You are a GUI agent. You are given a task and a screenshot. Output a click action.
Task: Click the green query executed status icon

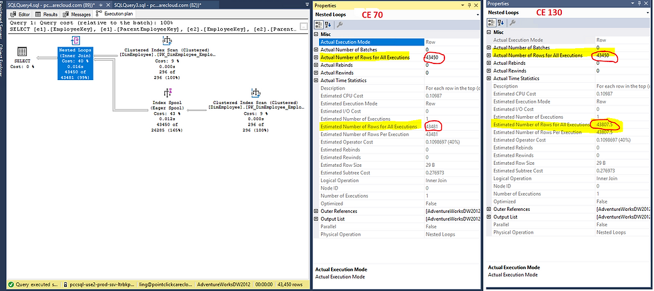[11, 285]
